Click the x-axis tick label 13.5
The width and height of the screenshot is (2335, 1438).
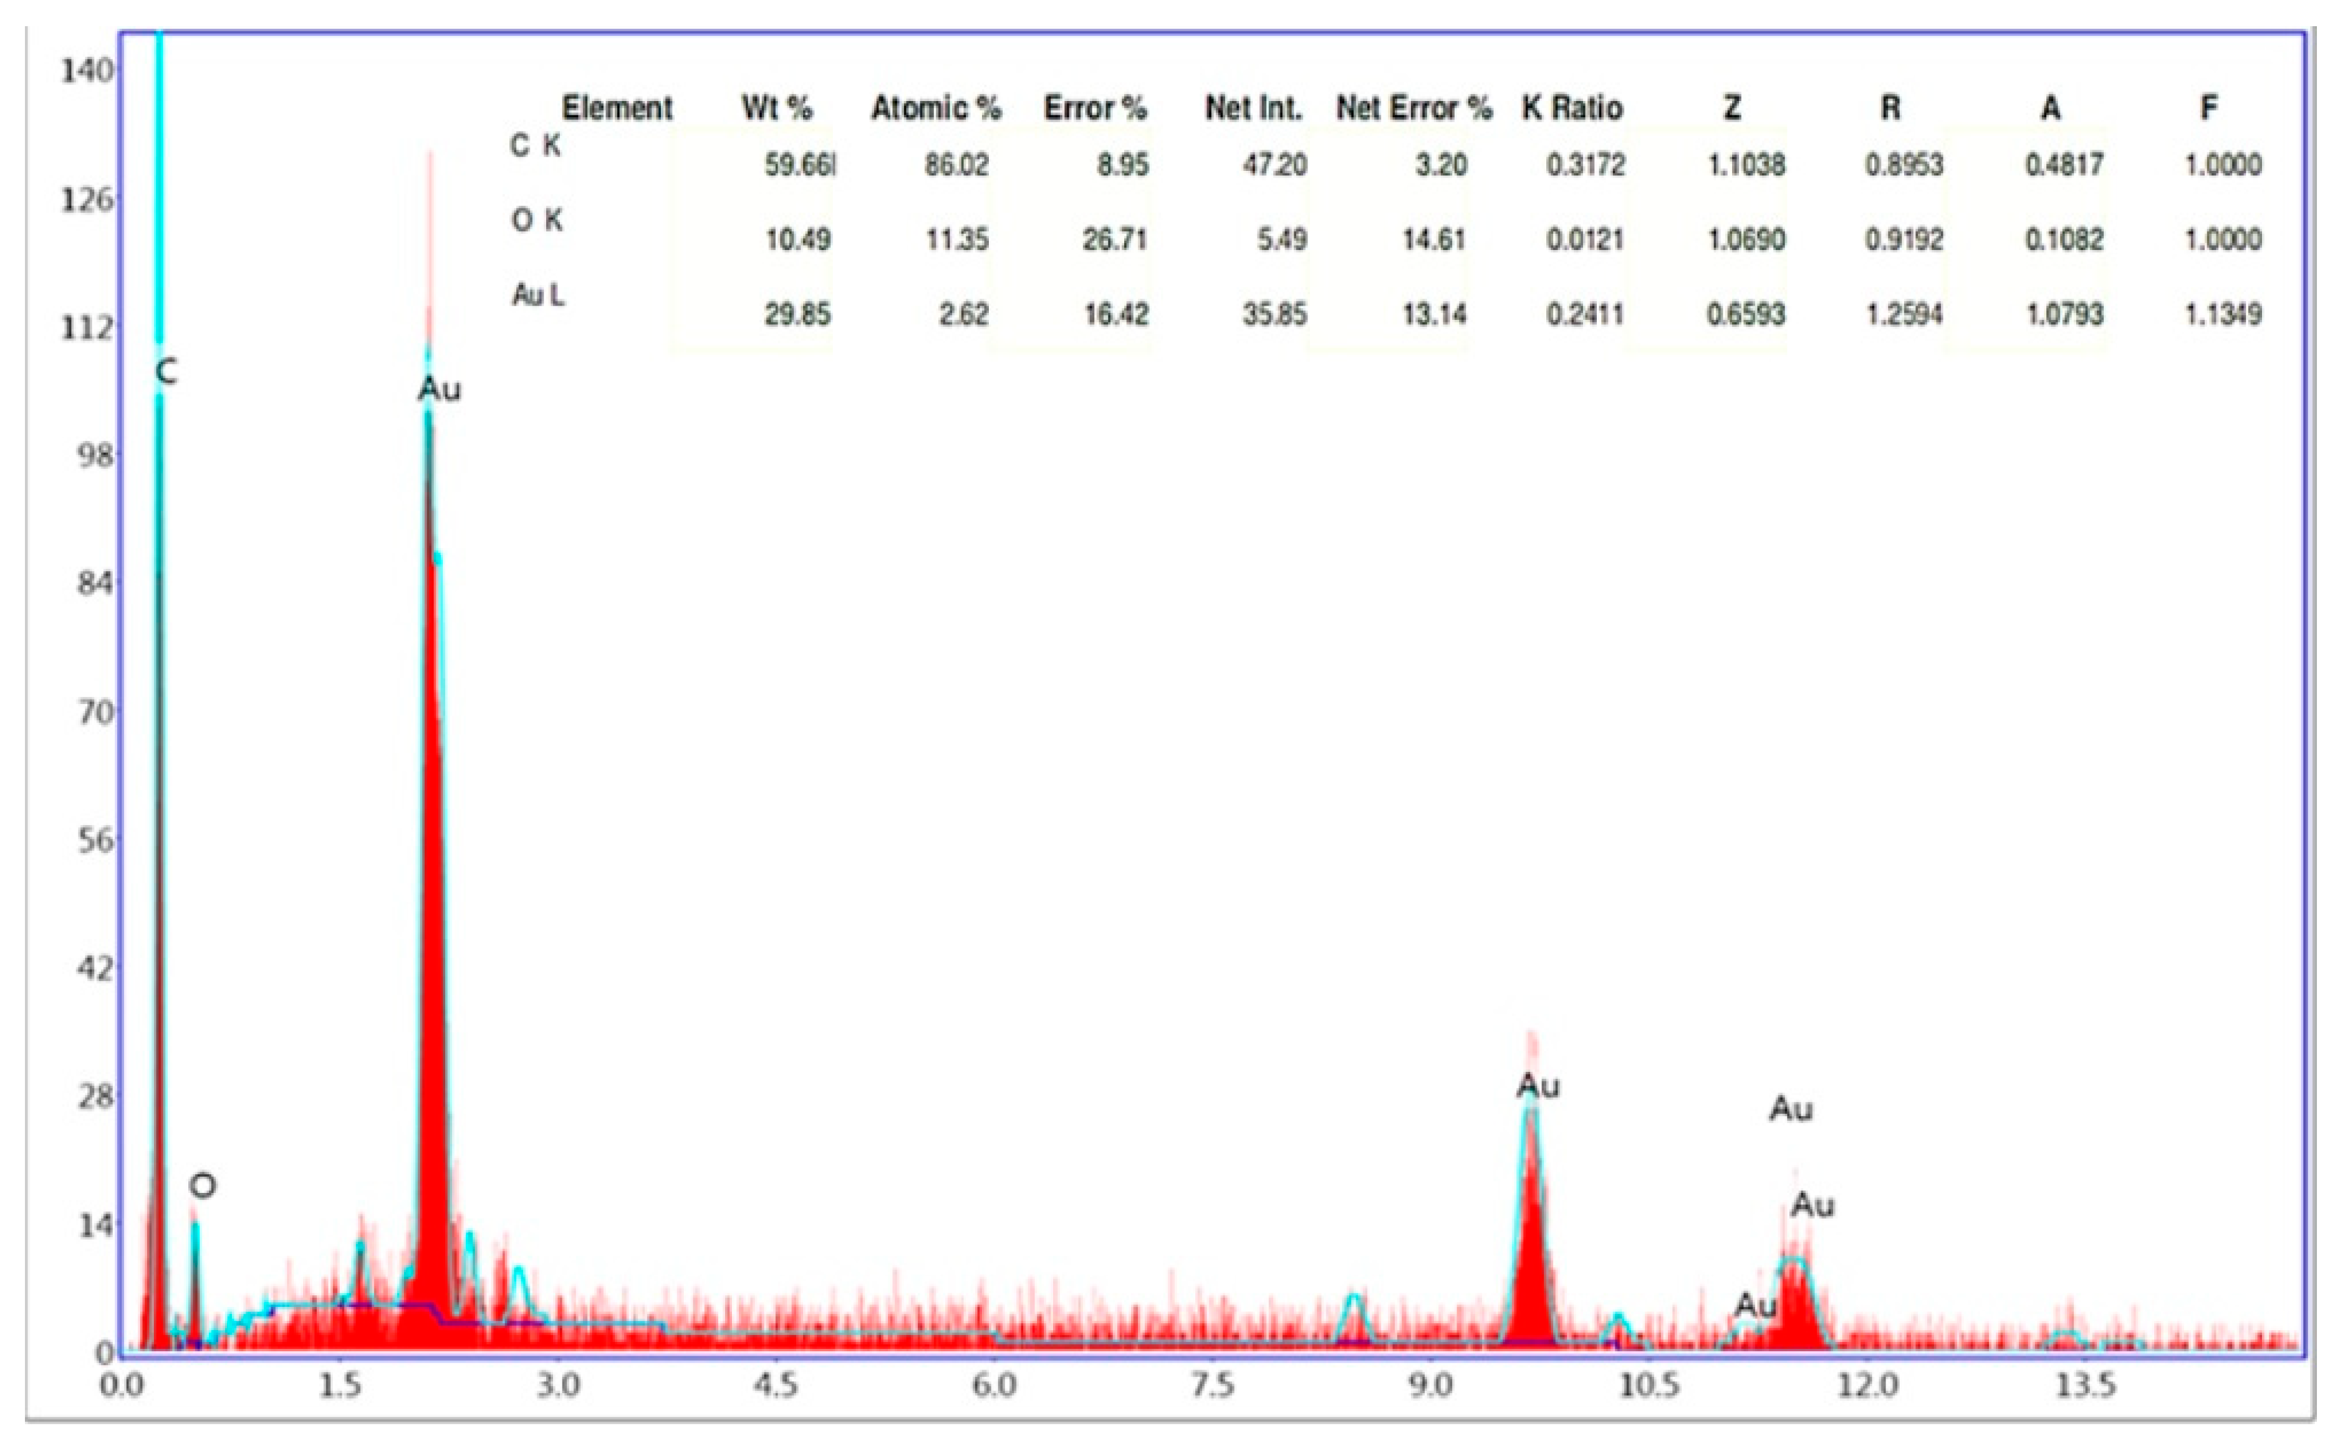[2085, 1386]
